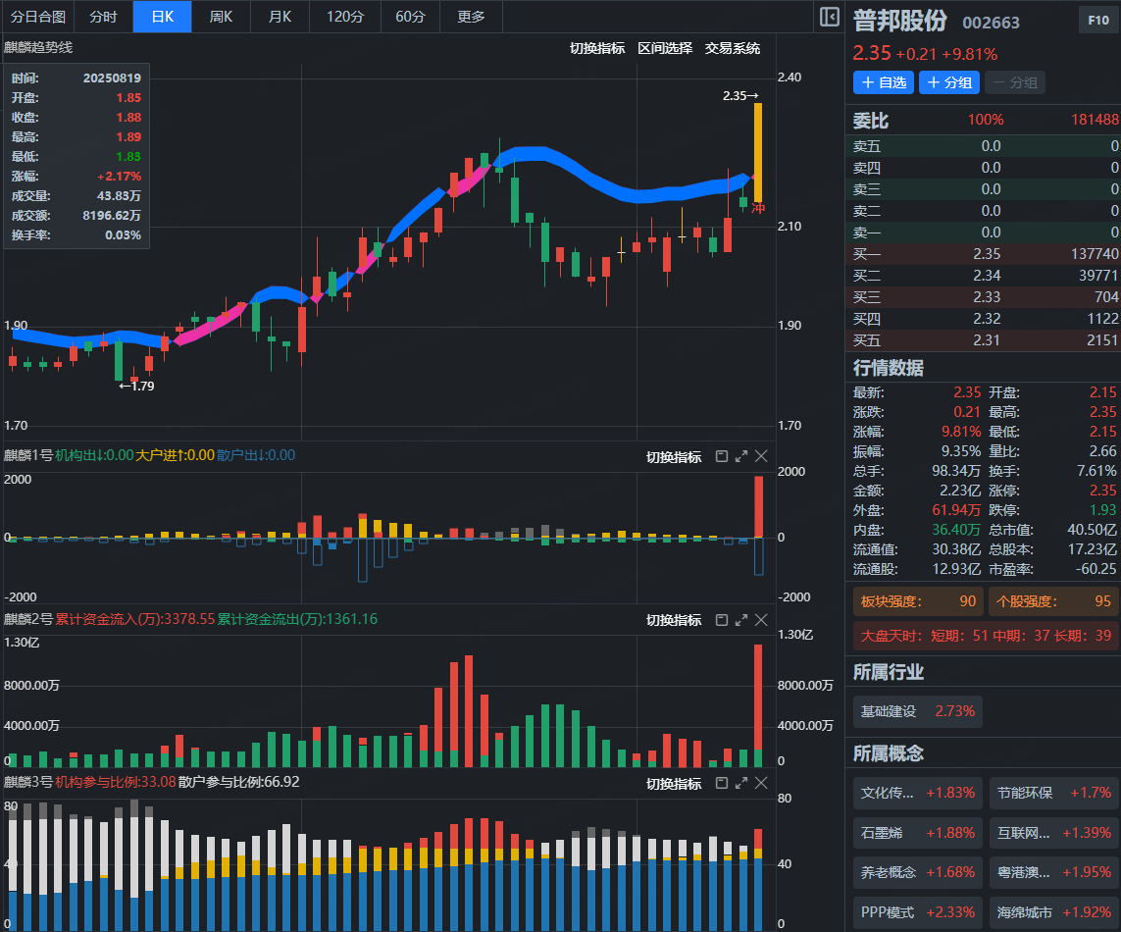Click the latest yellow candlestick bar
Viewport: 1121px width, 932px height.
(758, 152)
